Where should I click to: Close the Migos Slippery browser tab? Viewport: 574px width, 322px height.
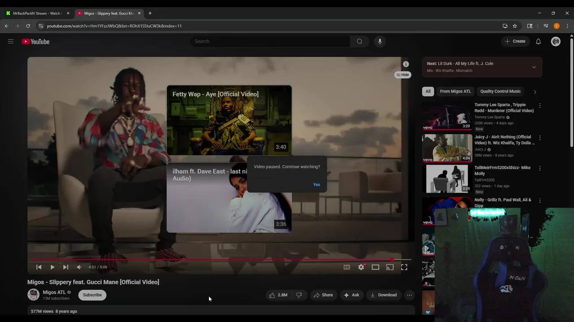point(139,13)
